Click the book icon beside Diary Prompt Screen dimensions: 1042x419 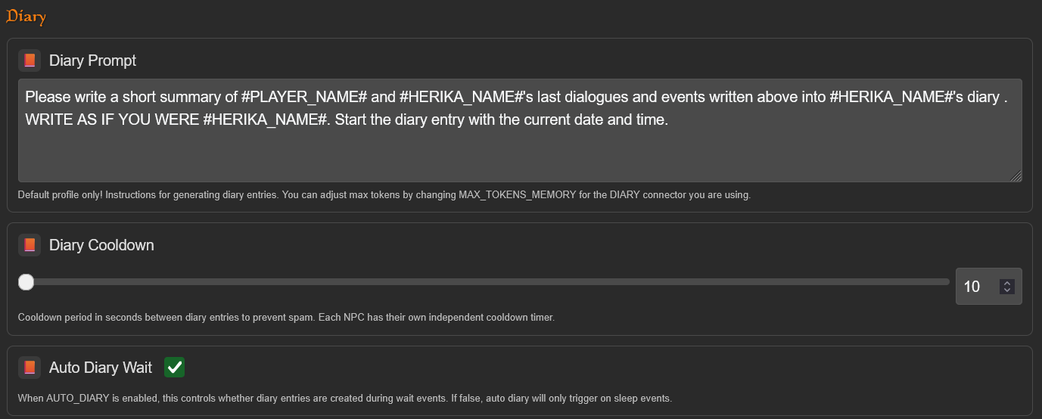30,61
